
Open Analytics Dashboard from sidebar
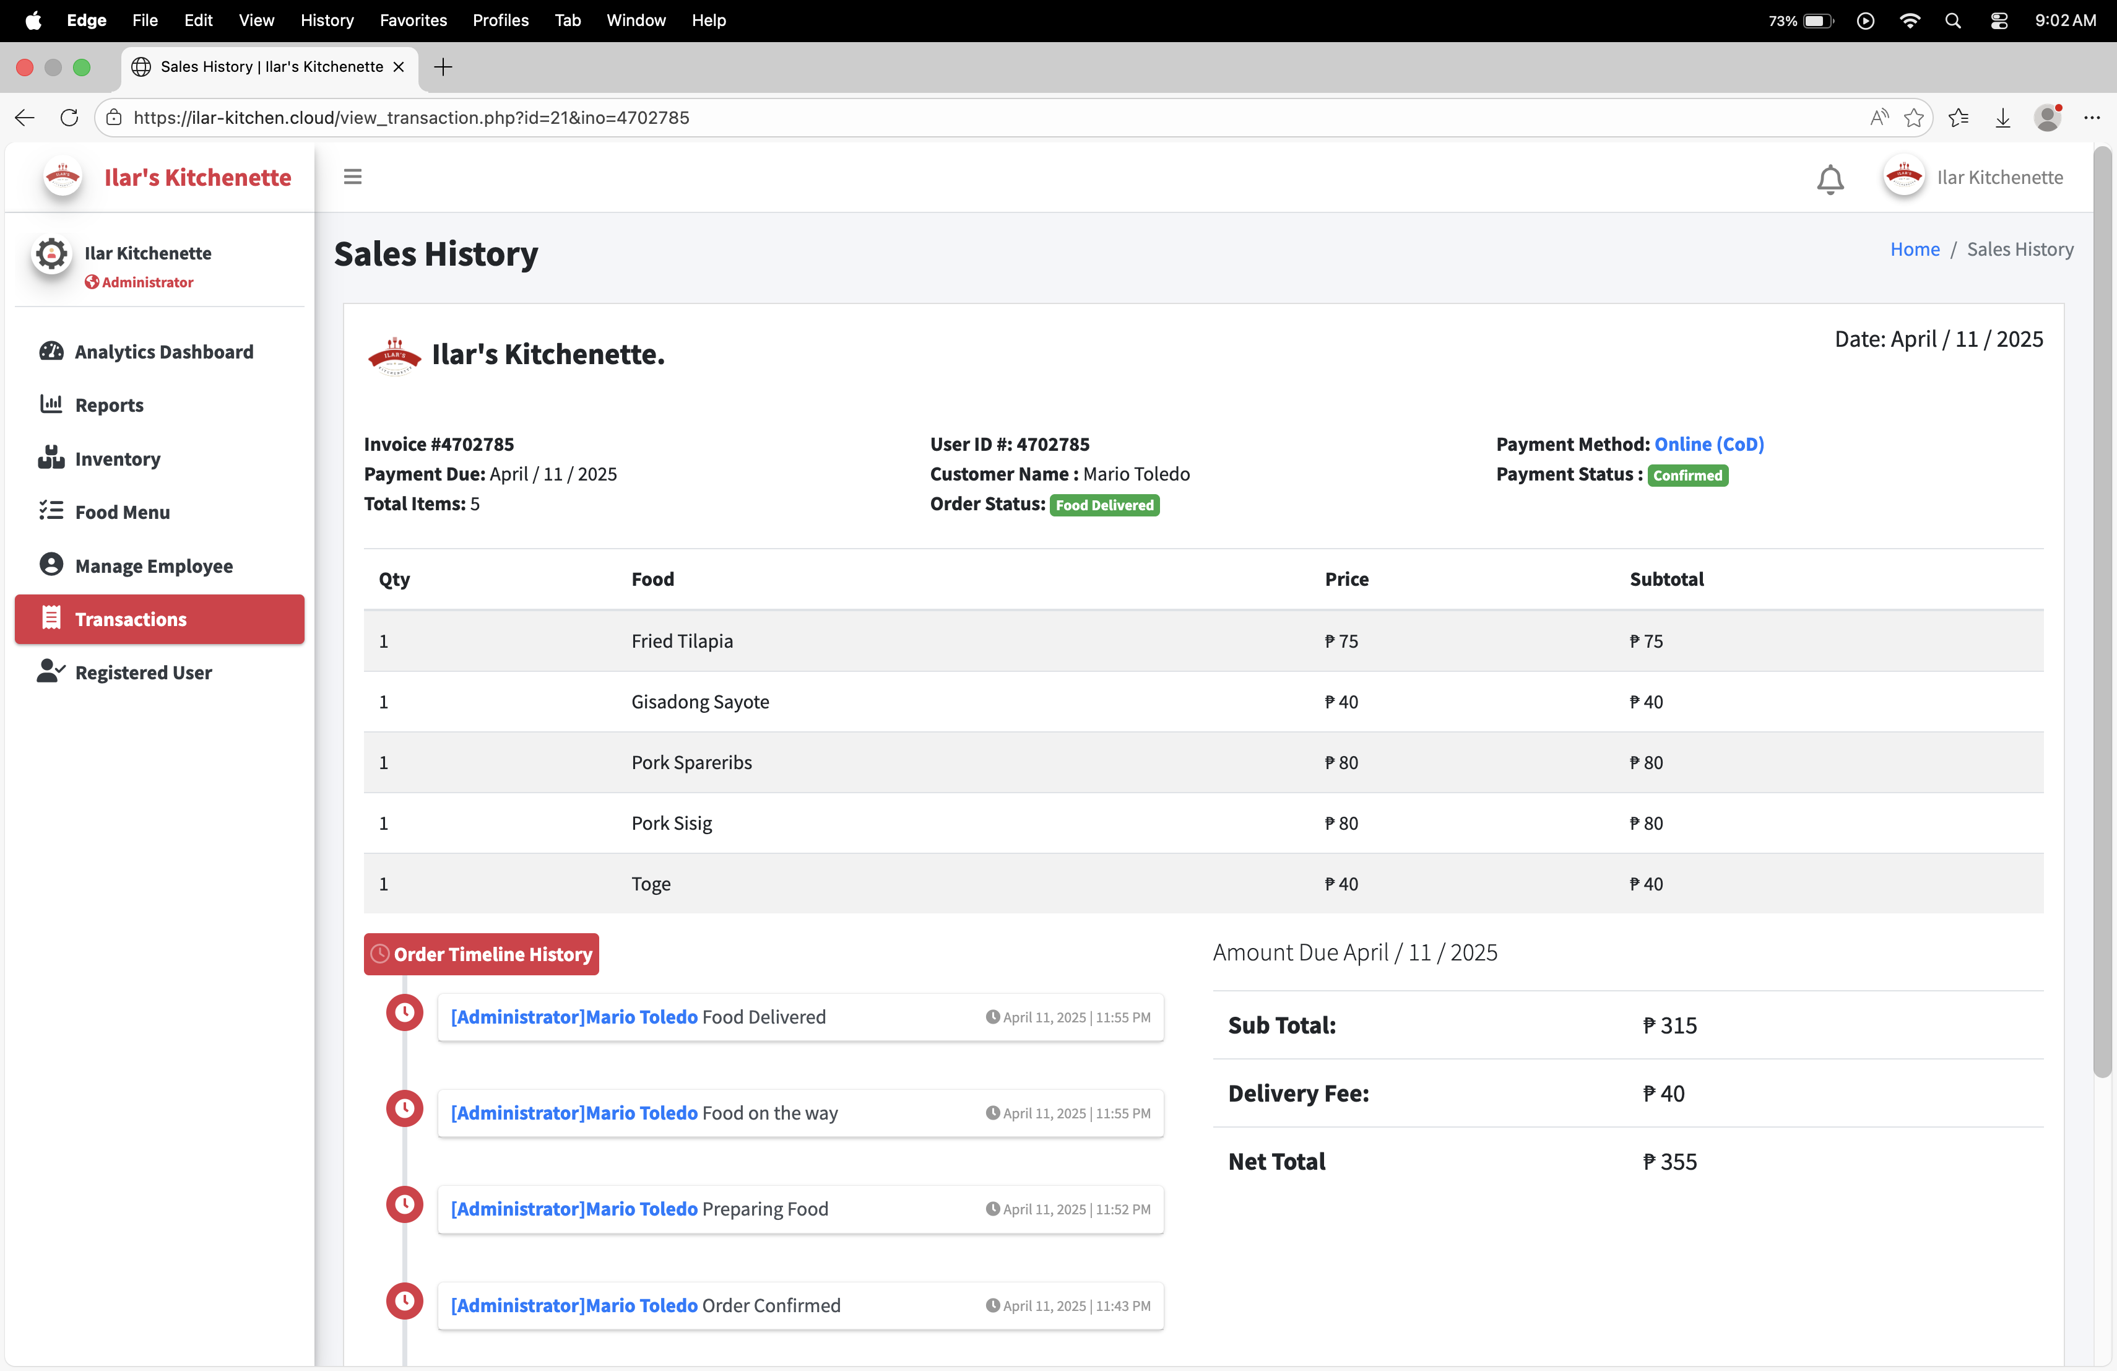[163, 352]
